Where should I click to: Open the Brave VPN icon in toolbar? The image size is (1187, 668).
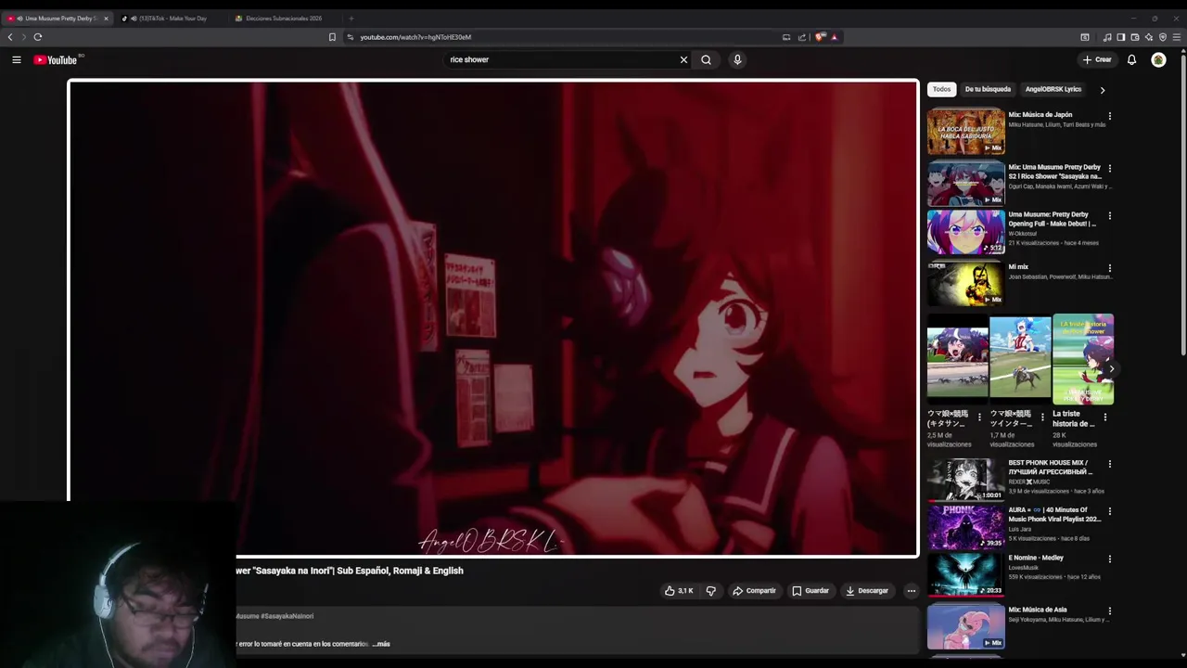[x=1163, y=37]
